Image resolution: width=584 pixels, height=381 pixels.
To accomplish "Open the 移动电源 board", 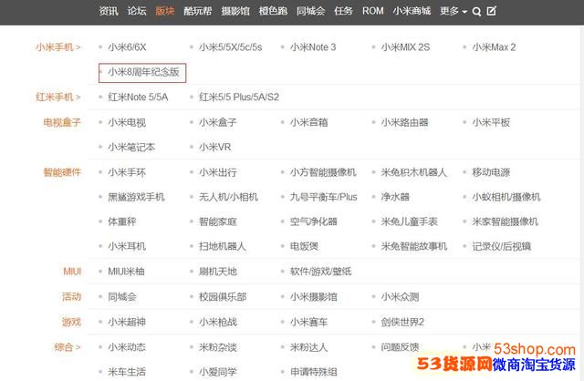I will point(491,172).
